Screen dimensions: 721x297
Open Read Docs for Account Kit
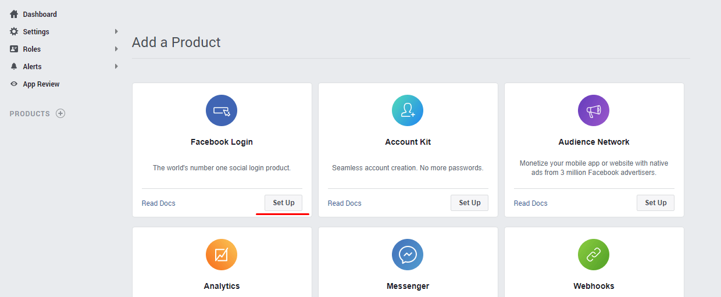(x=344, y=203)
